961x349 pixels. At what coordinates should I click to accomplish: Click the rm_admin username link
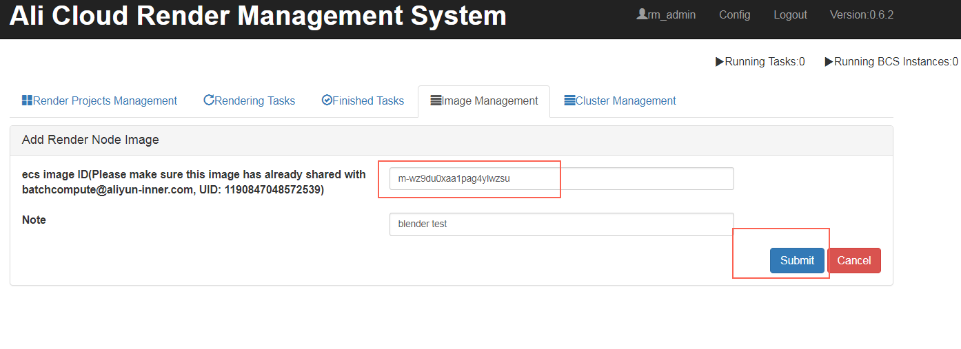coord(671,14)
